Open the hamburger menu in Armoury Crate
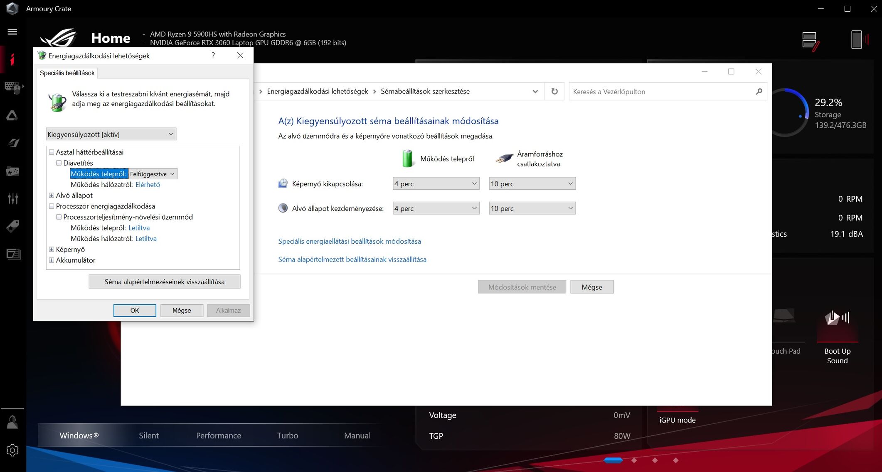 pyautogui.click(x=12, y=32)
